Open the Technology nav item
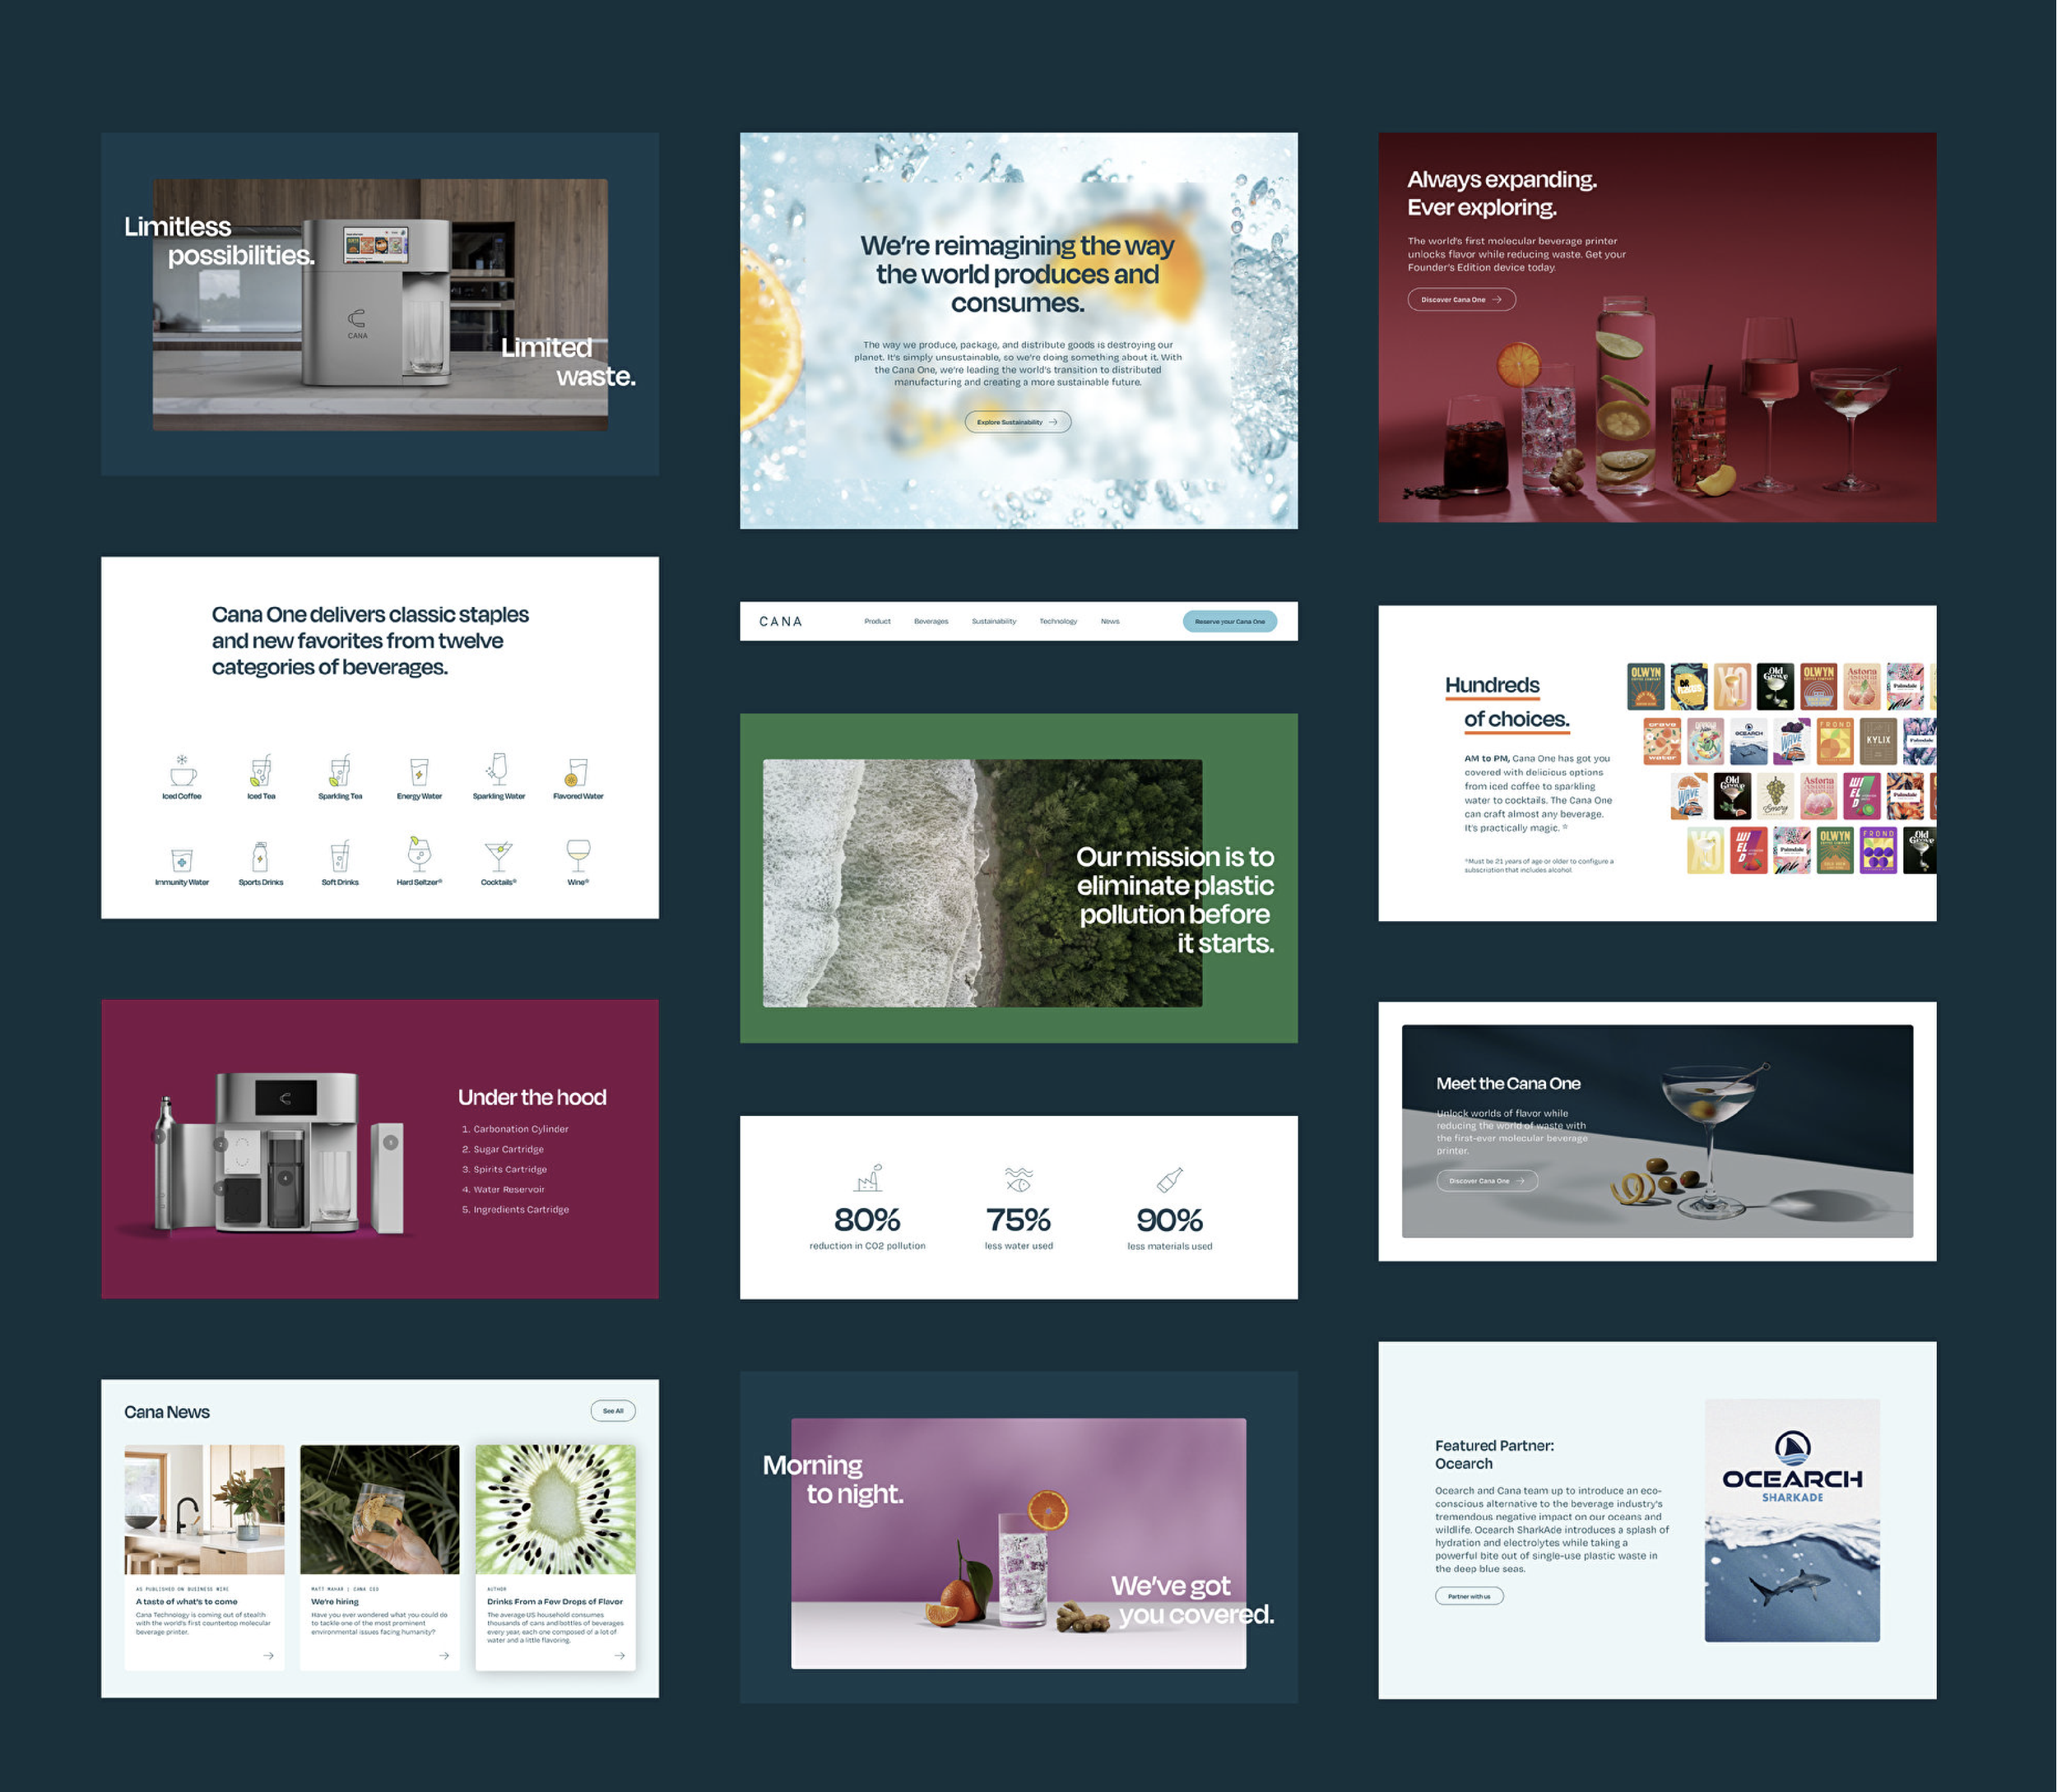Viewport: 2057px width, 1792px height. click(x=1057, y=621)
